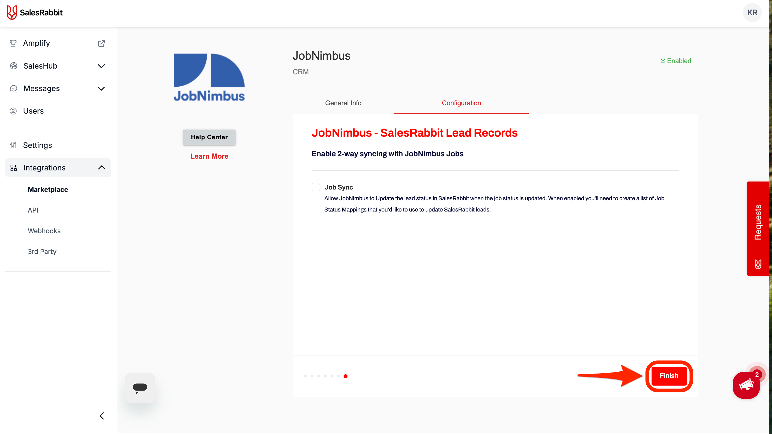Jump to first step pagination dot
The image size is (772, 434).
pyautogui.click(x=305, y=376)
